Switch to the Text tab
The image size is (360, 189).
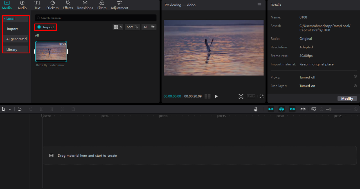[x=37, y=5]
